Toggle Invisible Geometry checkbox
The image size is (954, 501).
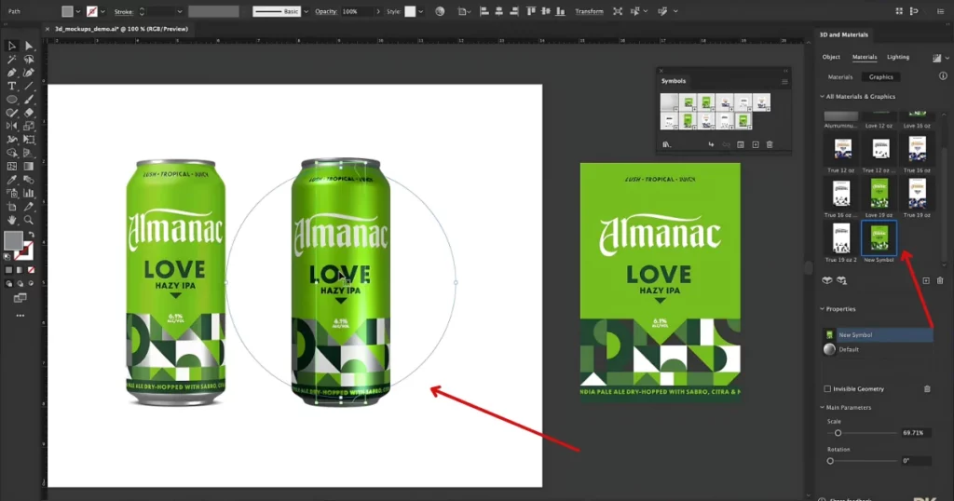pyautogui.click(x=827, y=389)
